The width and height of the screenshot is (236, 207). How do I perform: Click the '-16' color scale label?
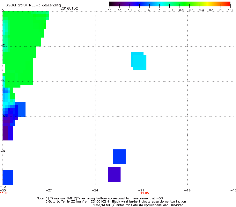[x=108, y=10]
